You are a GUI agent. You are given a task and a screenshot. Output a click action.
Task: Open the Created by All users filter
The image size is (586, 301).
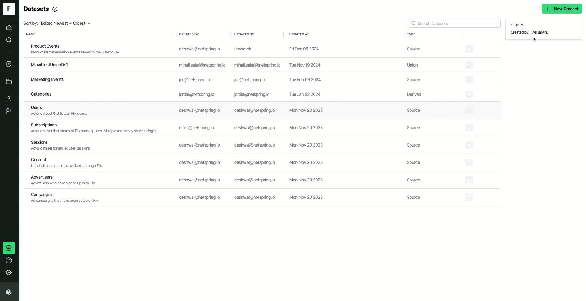[540, 32]
